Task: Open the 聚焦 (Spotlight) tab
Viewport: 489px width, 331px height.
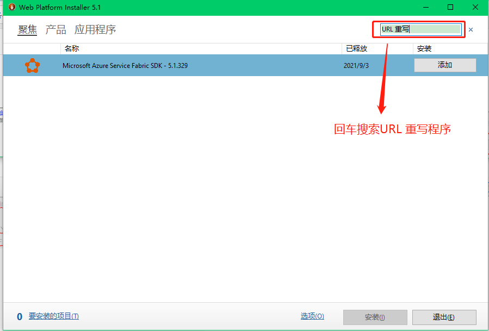Action: [x=27, y=29]
